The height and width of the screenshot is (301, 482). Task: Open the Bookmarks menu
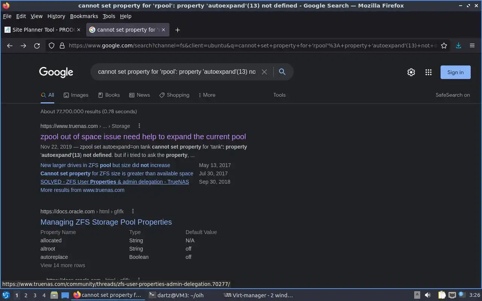coord(84,16)
